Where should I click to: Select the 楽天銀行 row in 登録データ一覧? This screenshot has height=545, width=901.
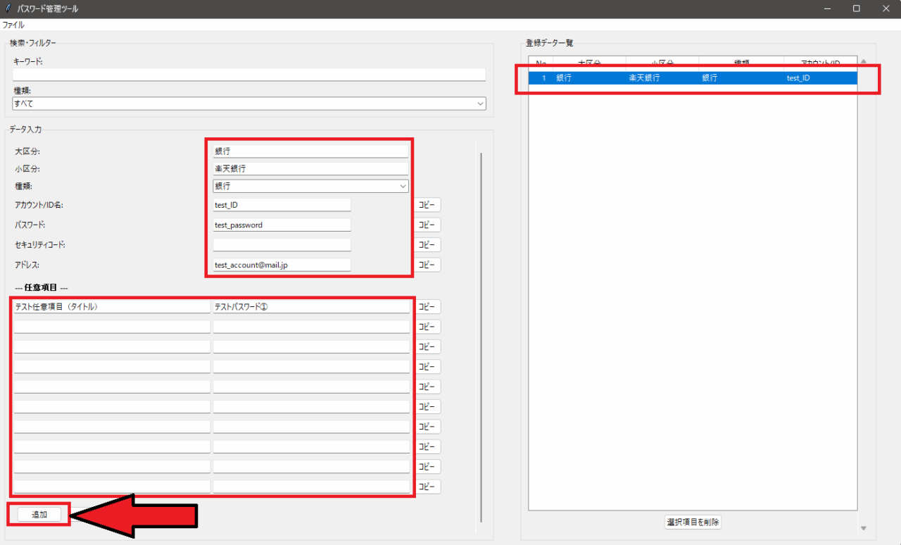[x=693, y=78]
